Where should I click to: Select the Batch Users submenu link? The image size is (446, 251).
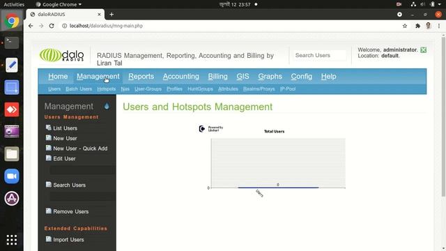point(79,89)
